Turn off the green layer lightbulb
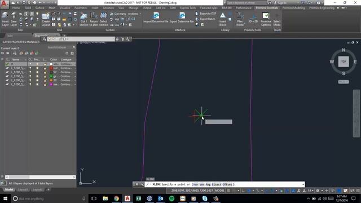The height and width of the screenshot is (203, 361). tap(30, 76)
